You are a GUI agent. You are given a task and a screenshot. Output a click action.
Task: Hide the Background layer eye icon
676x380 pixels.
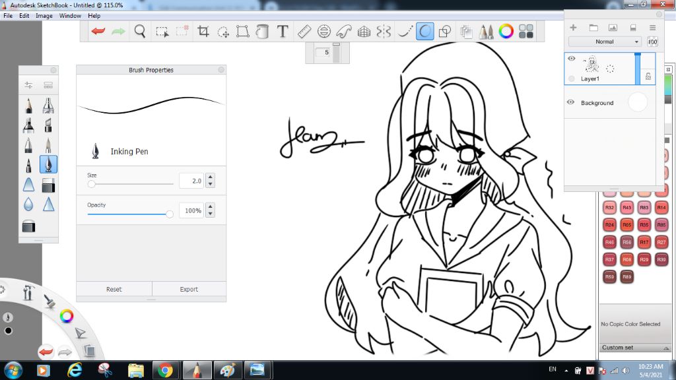pos(571,102)
